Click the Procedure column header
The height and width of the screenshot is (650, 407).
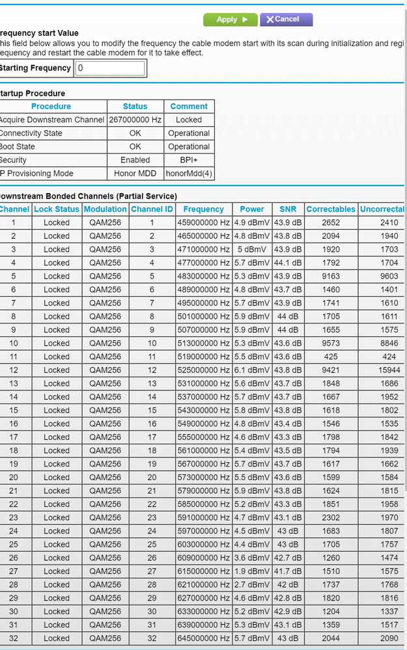coord(51,106)
